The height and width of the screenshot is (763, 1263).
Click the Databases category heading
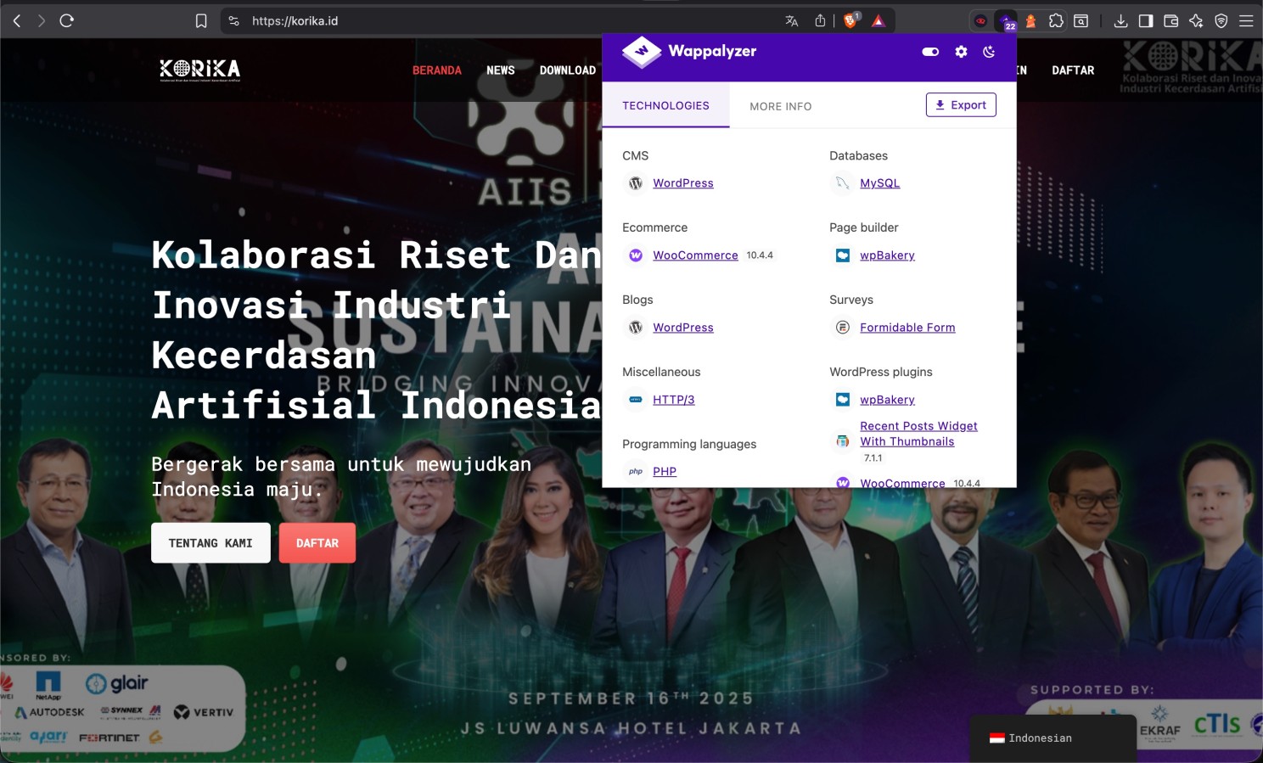[858, 156]
